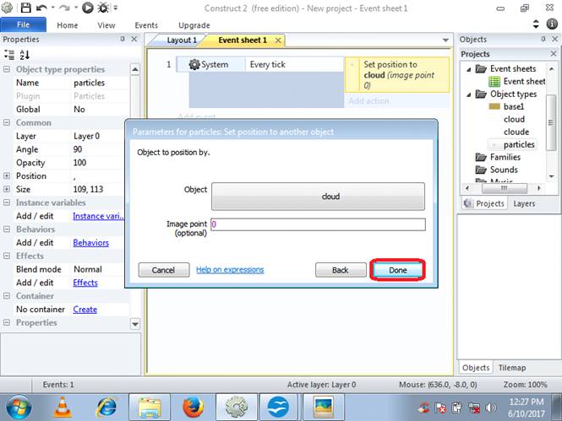The width and height of the screenshot is (562, 421).
Task: Click the System gear icon in event 1
Action: tap(194, 64)
